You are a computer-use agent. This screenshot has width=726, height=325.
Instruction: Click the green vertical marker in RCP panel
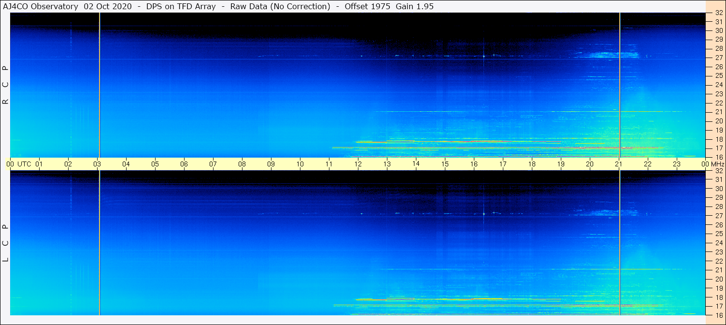(x=99, y=85)
